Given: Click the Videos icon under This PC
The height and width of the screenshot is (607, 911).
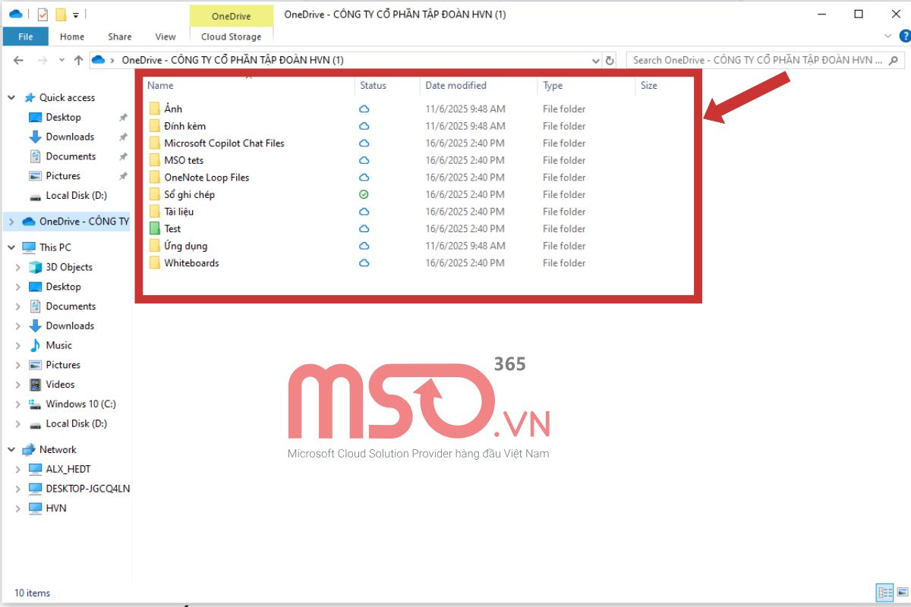Looking at the screenshot, I should (35, 385).
